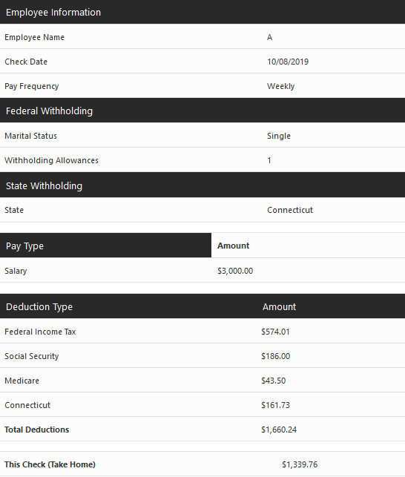Screen dimensions: 405x477
Task: Click the check date 10/08/2019
Action: [x=288, y=62]
